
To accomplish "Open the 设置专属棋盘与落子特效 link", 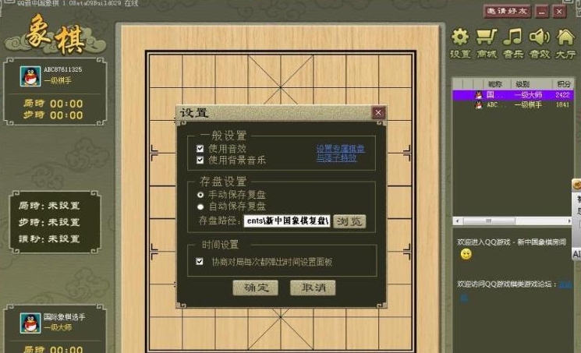I will (x=340, y=154).
